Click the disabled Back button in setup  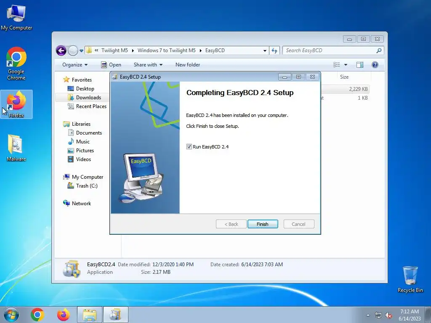231,224
